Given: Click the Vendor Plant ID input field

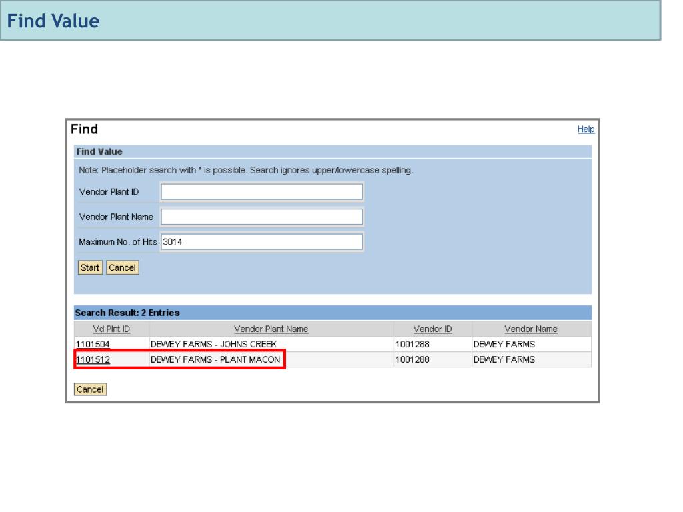Looking at the screenshot, I should pyautogui.click(x=262, y=192).
